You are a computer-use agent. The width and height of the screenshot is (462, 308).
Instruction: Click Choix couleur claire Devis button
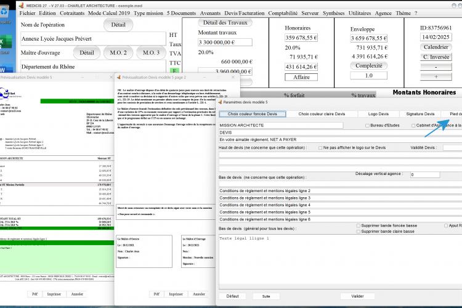point(322,114)
